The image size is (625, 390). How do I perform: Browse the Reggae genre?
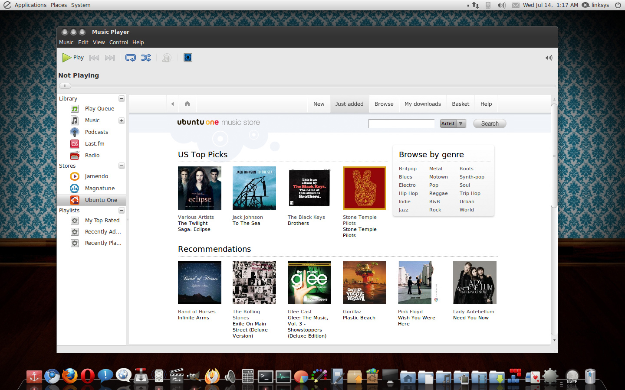438,194
